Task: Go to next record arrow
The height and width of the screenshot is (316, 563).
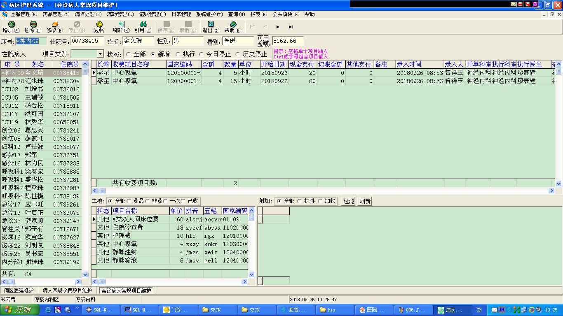Action: 278,27
